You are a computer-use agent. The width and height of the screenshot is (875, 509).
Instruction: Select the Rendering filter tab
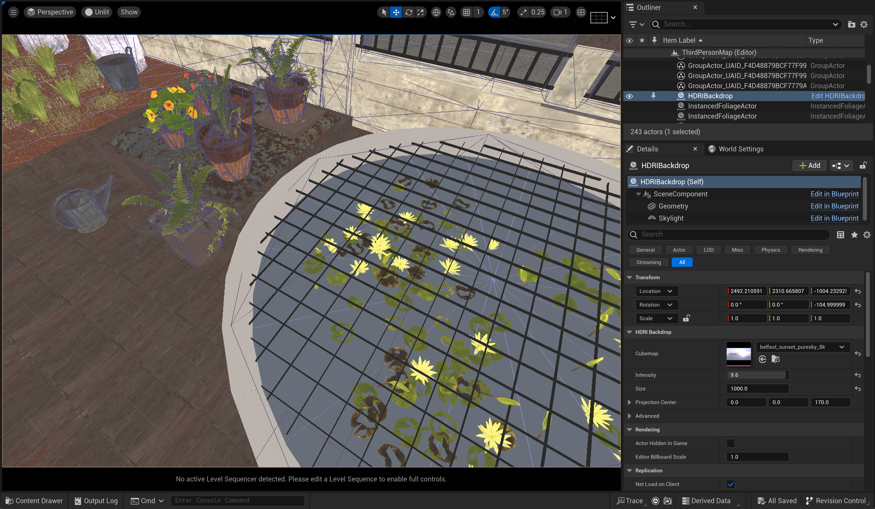pos(810,250)
